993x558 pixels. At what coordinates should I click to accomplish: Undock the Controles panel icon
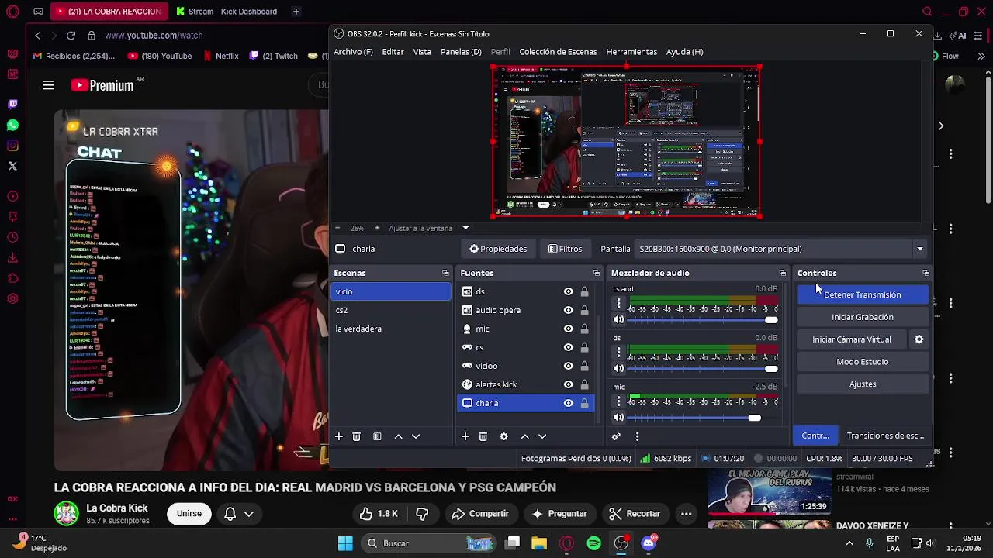926,273
